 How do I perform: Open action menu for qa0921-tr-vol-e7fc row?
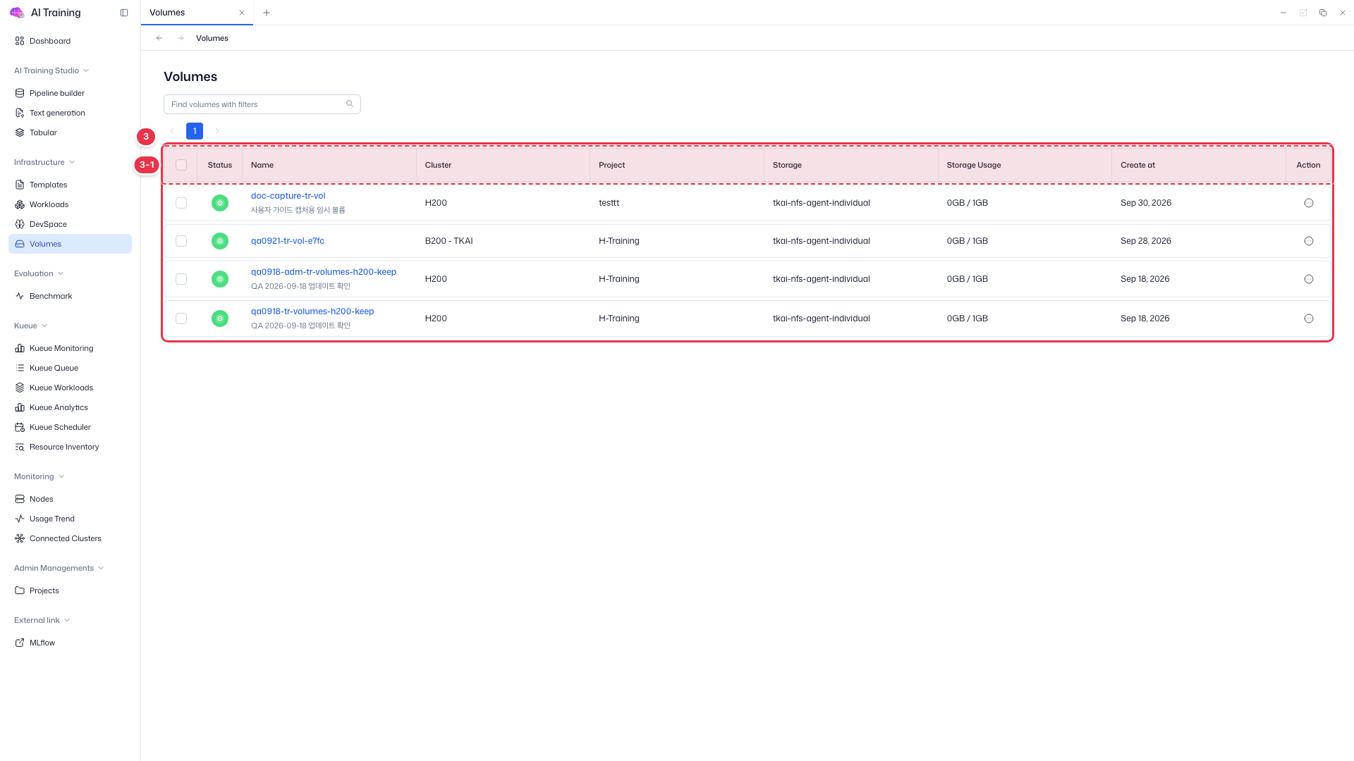(1309, 241)
